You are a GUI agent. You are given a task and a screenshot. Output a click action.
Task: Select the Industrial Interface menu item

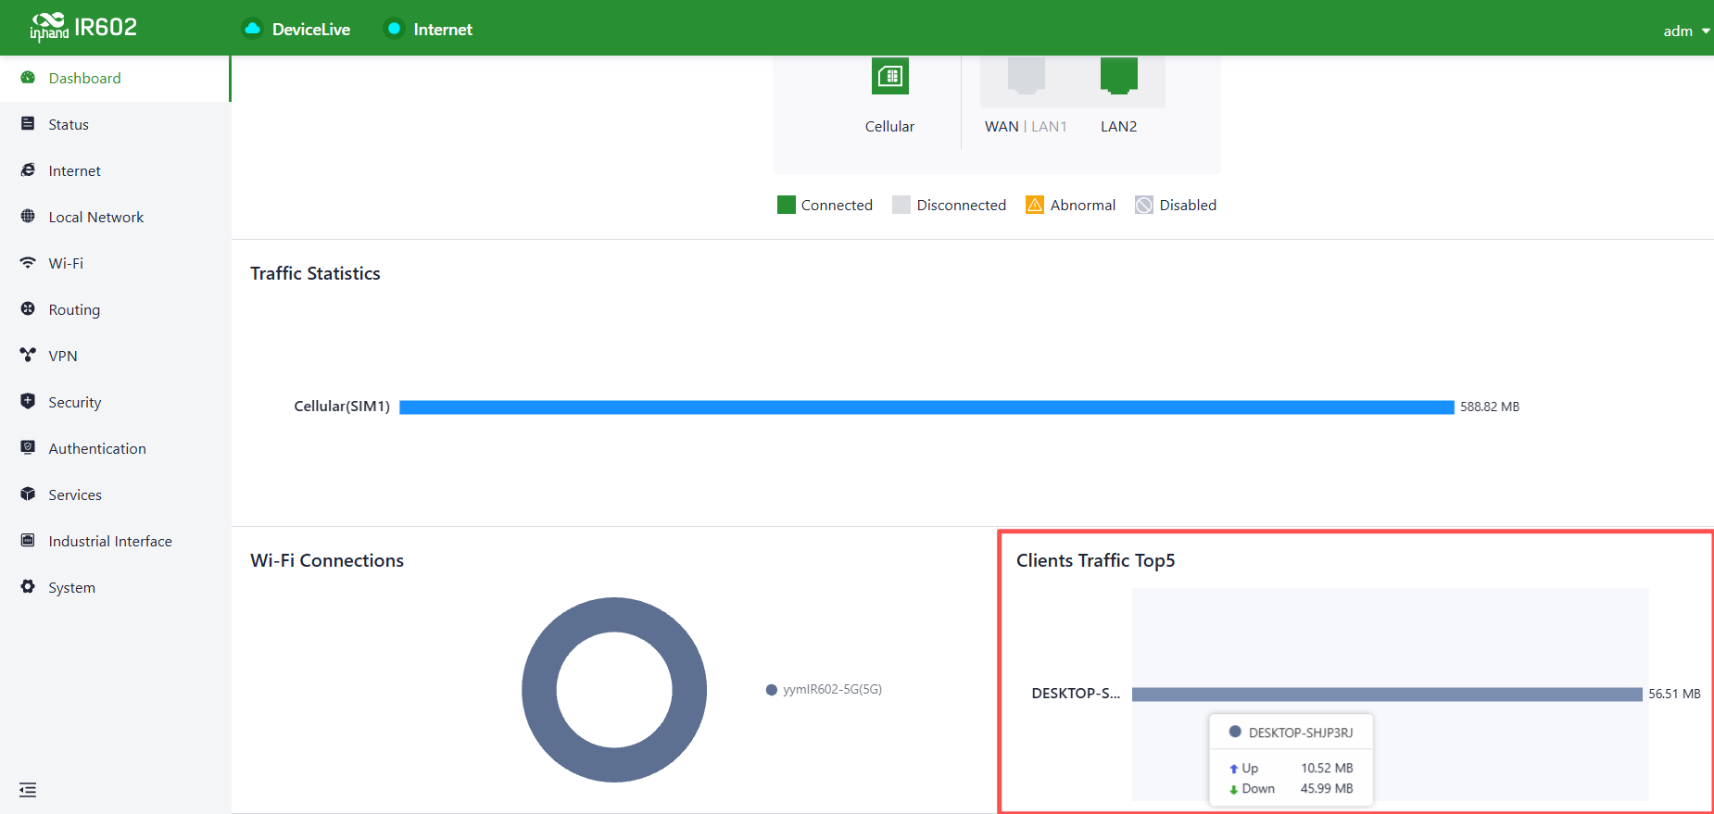[x=115, y=541]
